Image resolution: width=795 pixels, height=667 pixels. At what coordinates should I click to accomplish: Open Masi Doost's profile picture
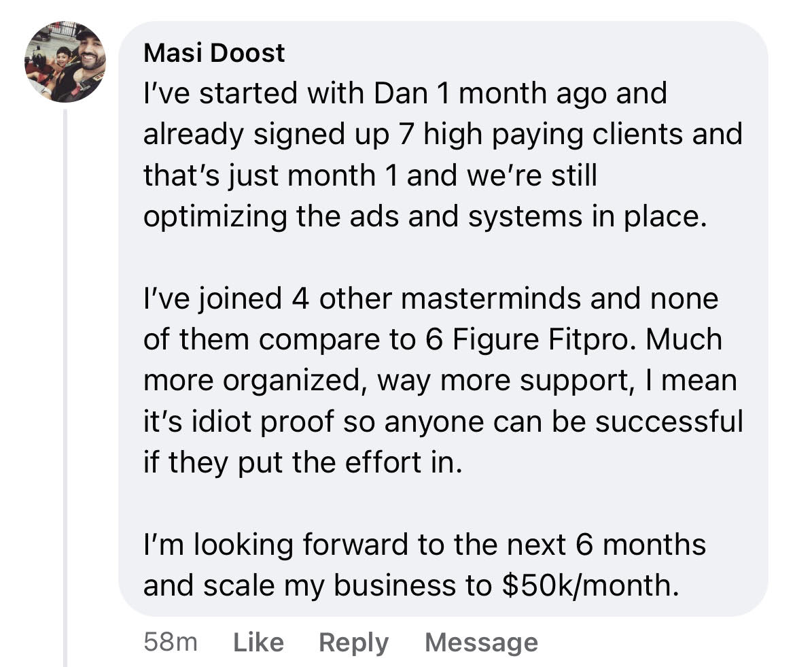point(65,62)
